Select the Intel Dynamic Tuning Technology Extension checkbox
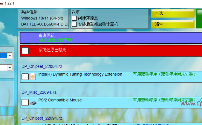 coord(25,77)
